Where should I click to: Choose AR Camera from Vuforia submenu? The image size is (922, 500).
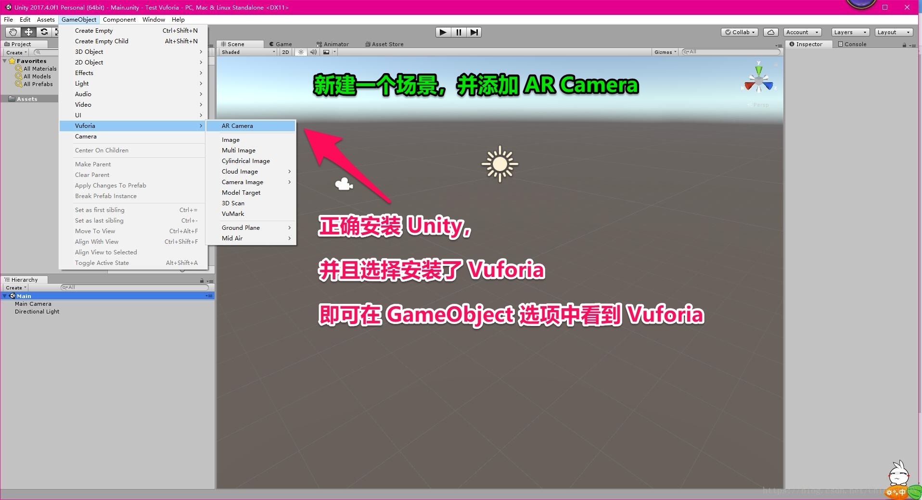tap(251, 126)
